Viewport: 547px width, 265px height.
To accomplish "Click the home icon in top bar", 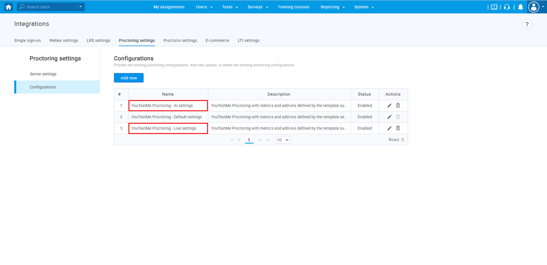I will pos(9,7).
